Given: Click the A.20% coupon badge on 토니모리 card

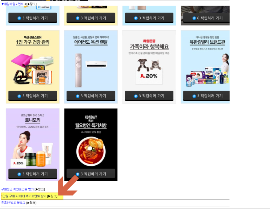Looking at the screenshot, I should click(19, 163).
